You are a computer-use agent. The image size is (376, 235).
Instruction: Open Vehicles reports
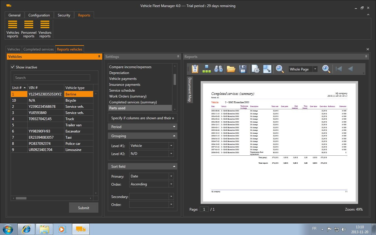coord(13,29)
